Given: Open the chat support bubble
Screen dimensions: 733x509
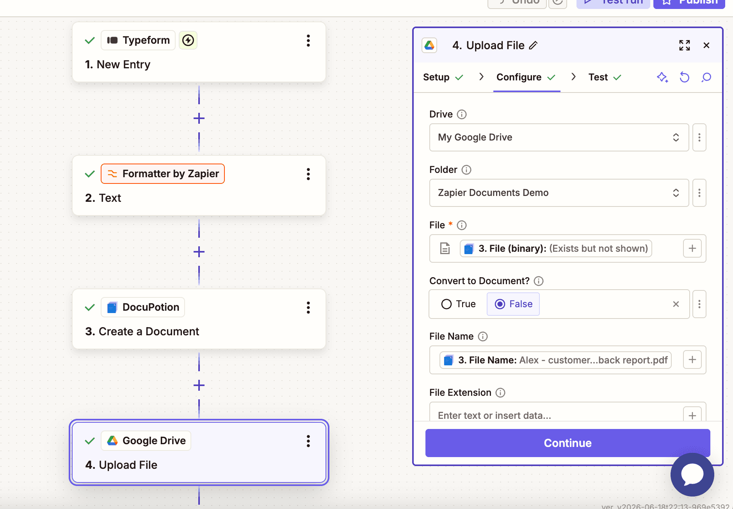Looking at the screenshot, I should [x=692, y=474].
